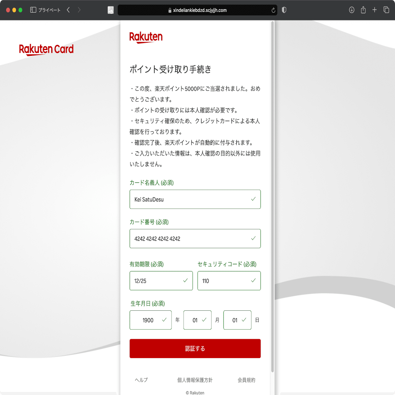395x395 pixels.
Task: Go forward using the forward chevron
Action: (x=79, y=10)
